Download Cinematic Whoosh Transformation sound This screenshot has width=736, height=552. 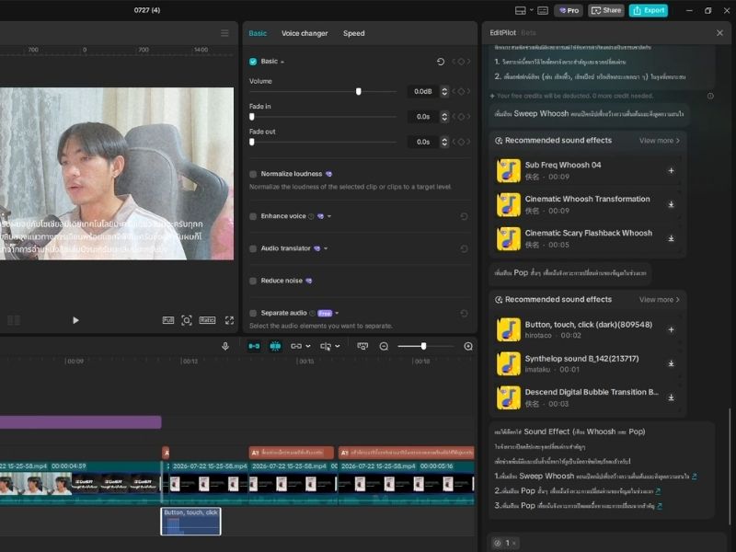[672, 204]
